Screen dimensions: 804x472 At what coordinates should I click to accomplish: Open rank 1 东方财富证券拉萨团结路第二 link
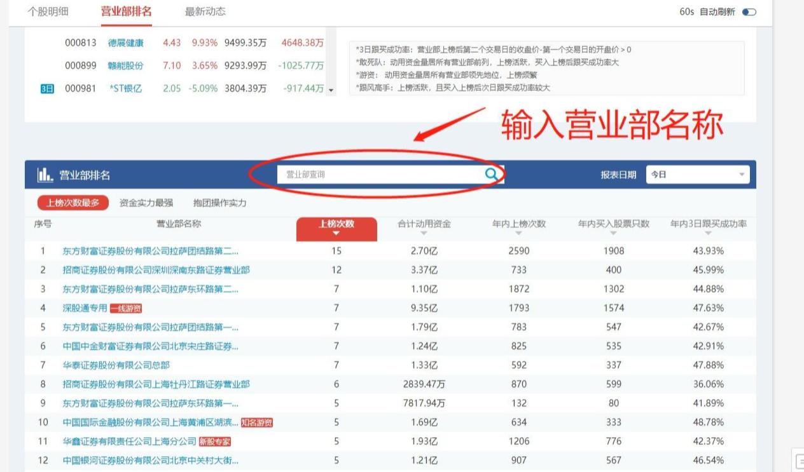[x=151, y=251]
